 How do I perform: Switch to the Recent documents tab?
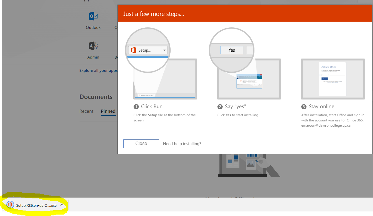[x=86, y=111]
